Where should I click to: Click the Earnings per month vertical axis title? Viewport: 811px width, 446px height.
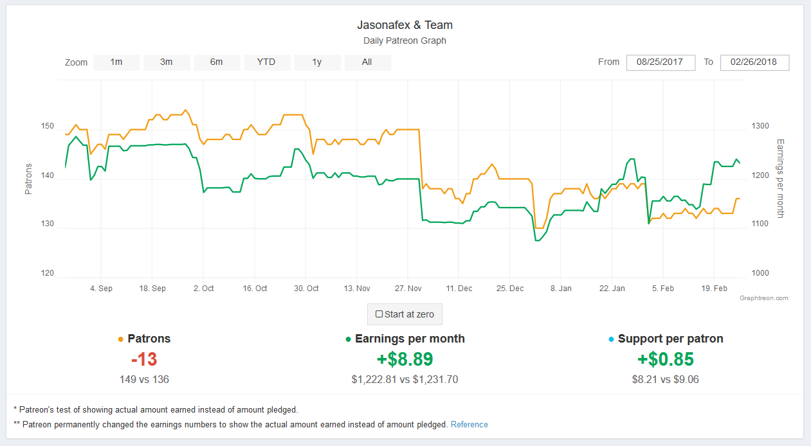pos(781,178)
